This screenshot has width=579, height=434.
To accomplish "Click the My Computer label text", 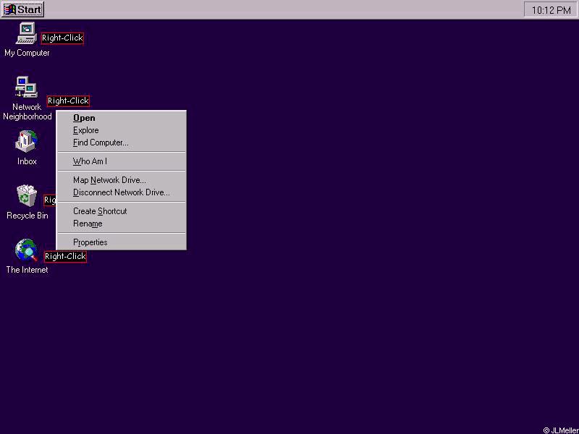I will (x=27, y=53).
